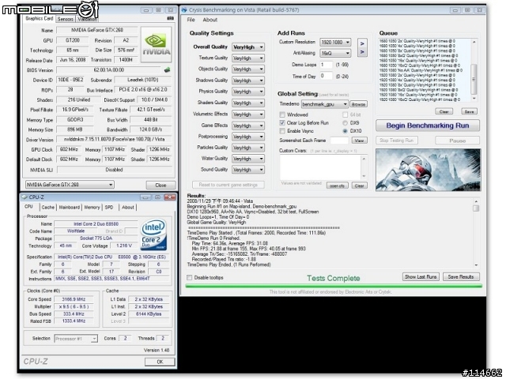This screenshot has width=506, height=379.
Task: Open the Shaders Quality dropdown
Action: pyautogui.click(x=248, y=103)
